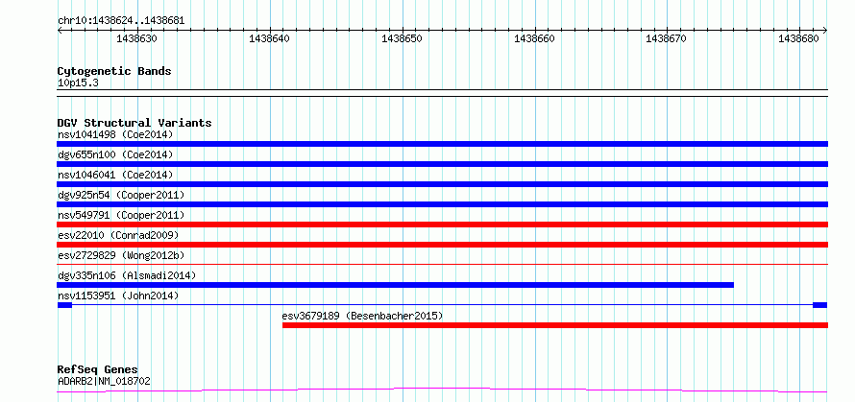
Task: Click the chr10:1438624..1438681 region label
Action: (121, 21)
